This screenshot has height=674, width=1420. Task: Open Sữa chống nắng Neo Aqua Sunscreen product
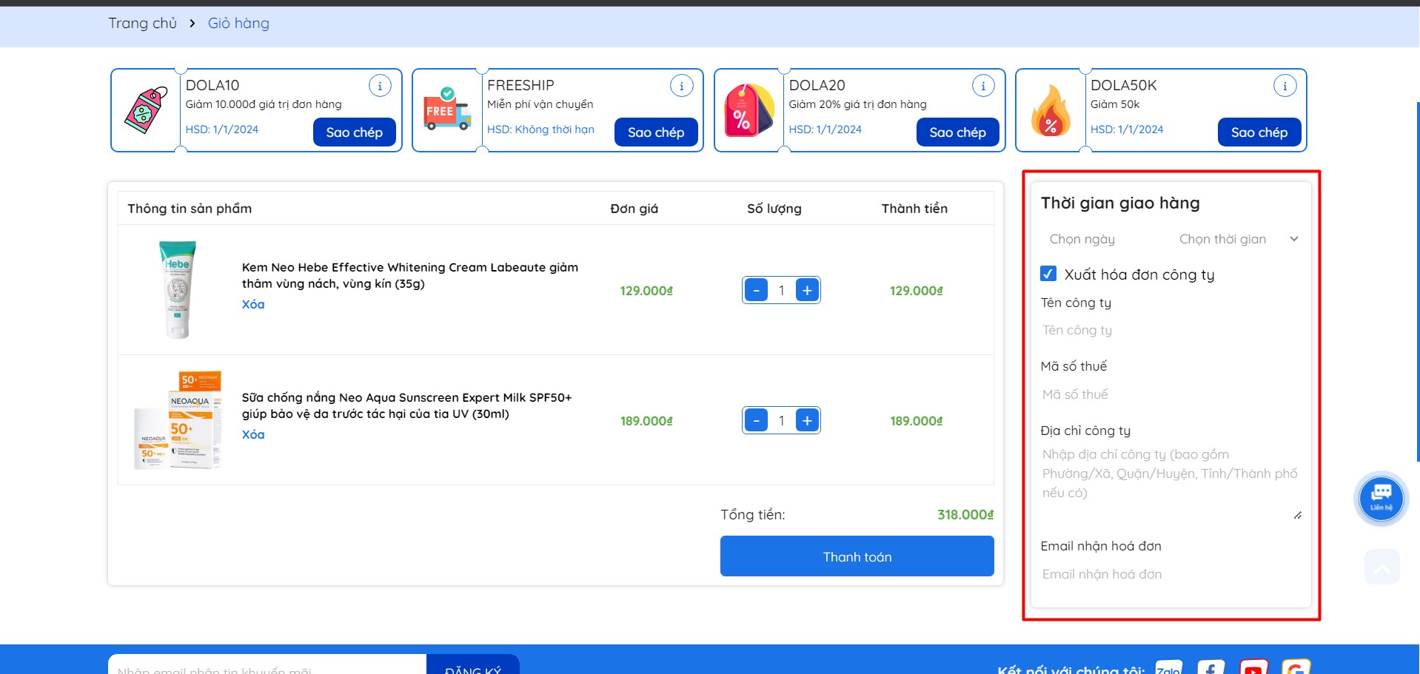(x=406, y=405)
